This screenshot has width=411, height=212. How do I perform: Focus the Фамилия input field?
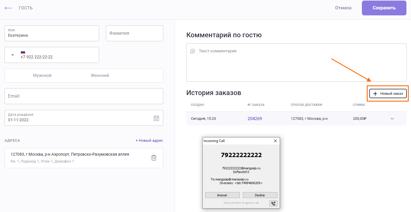click(x=134, y=33)
